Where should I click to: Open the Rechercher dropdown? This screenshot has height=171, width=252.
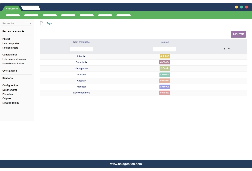tap(30, 23)
